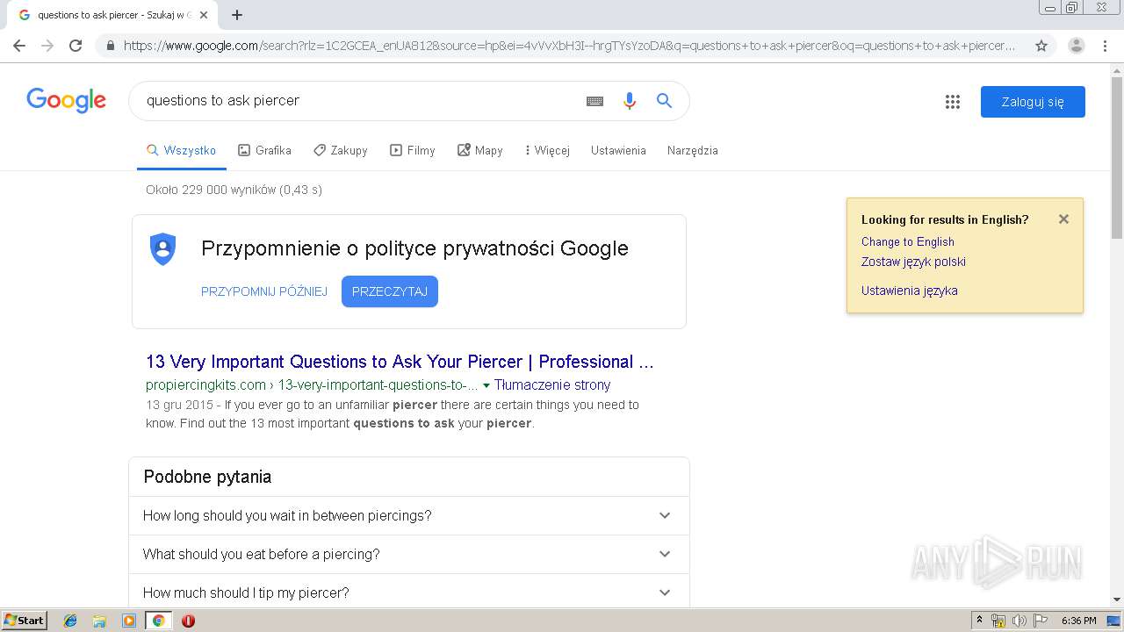The width and height of the screenshot is (1124, 632).
Task: Click the magnifier search button
Action: point(664,101)
